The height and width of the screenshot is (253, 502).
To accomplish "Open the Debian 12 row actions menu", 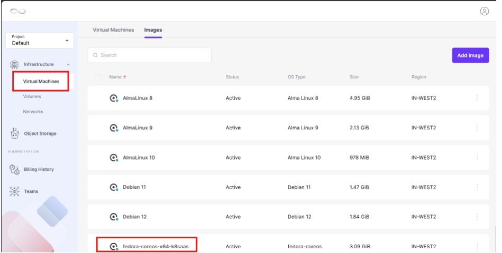I will click(x=477, y=217).
